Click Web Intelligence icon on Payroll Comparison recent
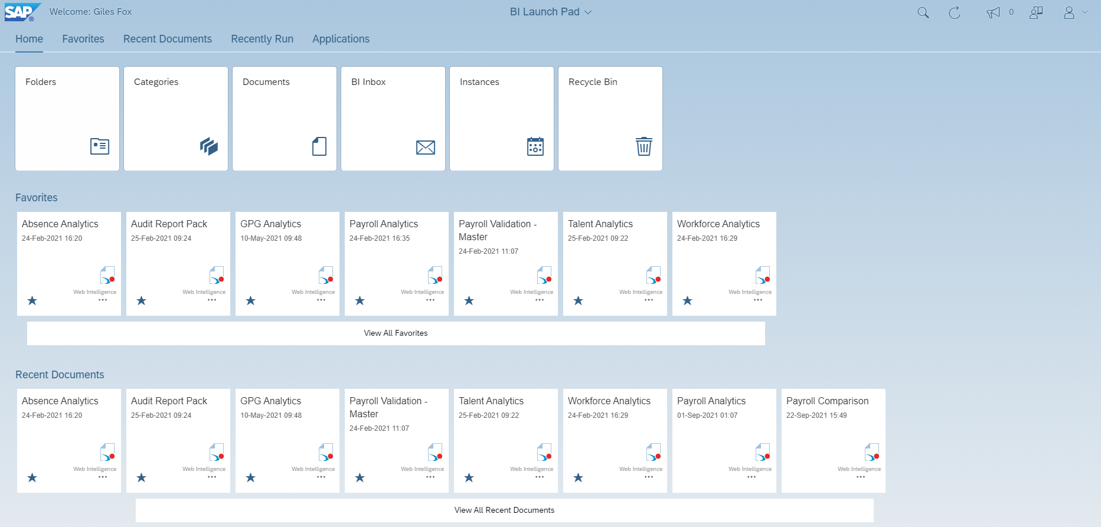The height and width of the screenshot is (527, 1101). click(872, 453)
